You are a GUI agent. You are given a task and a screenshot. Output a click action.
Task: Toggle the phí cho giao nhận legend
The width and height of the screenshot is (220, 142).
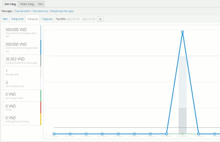coord(22,96)
